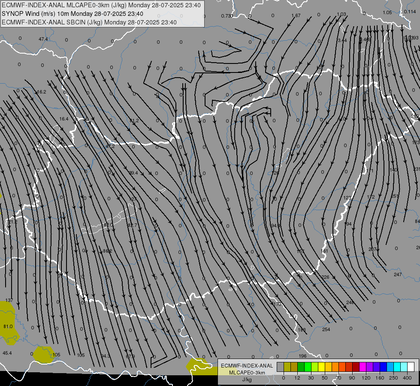Select the dark red legend swatch after 90
The image size is (420, 386).
[356, 367]
